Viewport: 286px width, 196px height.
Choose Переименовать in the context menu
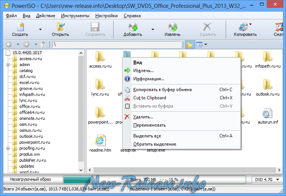tap(182, 125)
